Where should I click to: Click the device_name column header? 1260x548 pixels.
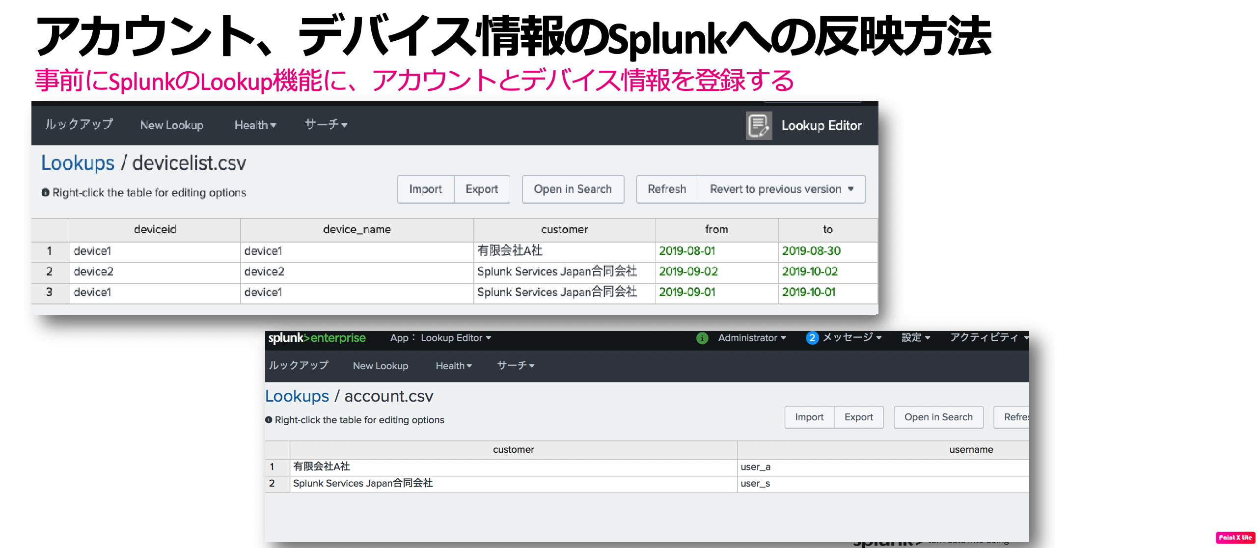tap(357, 230)
